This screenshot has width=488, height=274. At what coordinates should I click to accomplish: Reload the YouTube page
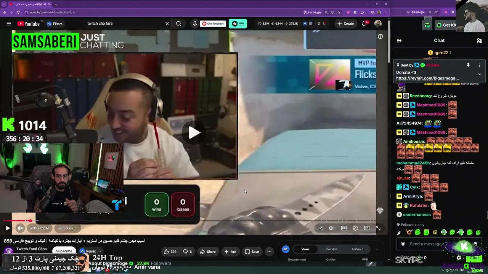pyautogui.click(x=18, y=12)
